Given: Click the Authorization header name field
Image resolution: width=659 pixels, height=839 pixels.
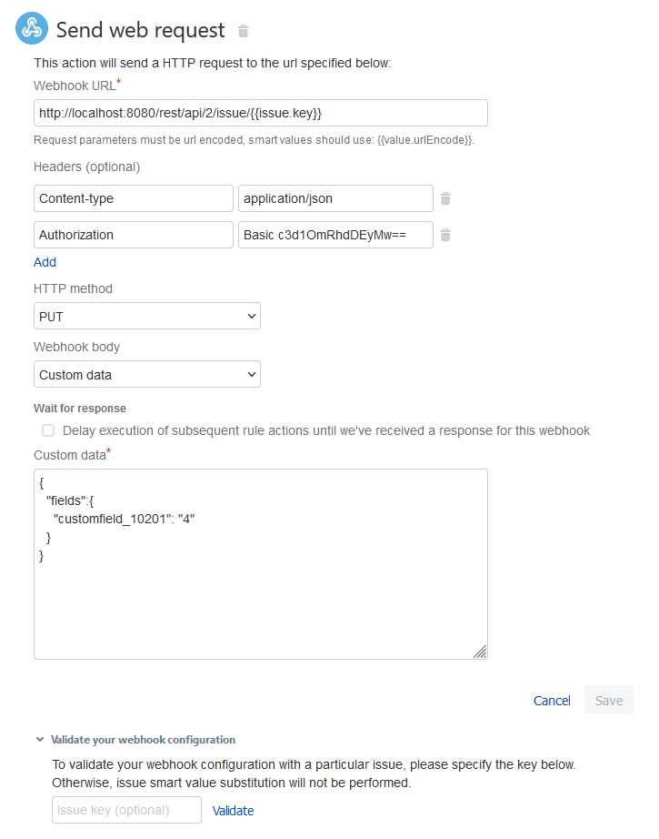Looking at the screenshot, I should 134,235.
